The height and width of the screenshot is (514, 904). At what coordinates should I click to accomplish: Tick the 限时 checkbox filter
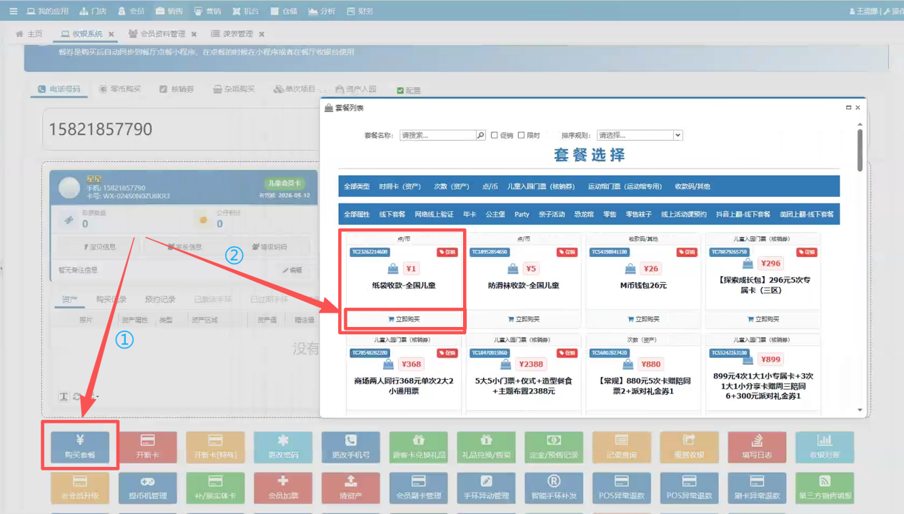[x=522, y=135]
